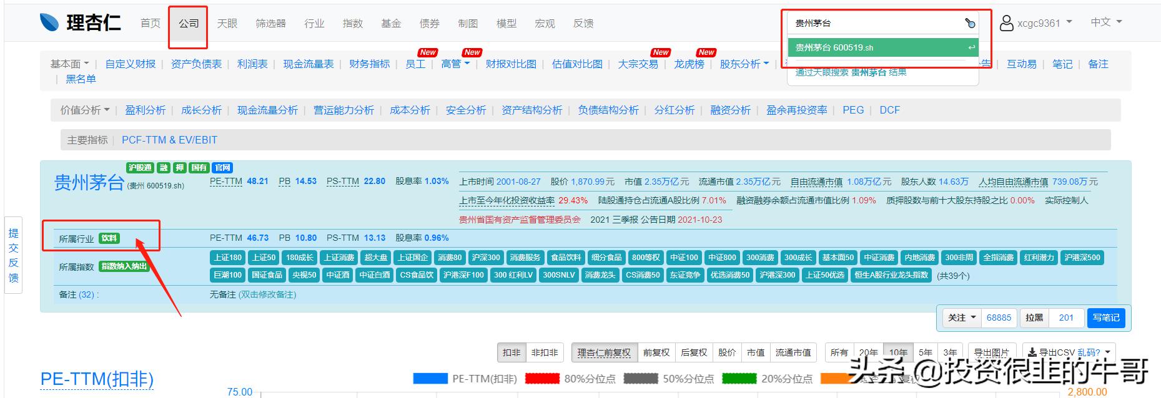Set time range to 所有
The image size is (1161, 398).
(839, 352)
